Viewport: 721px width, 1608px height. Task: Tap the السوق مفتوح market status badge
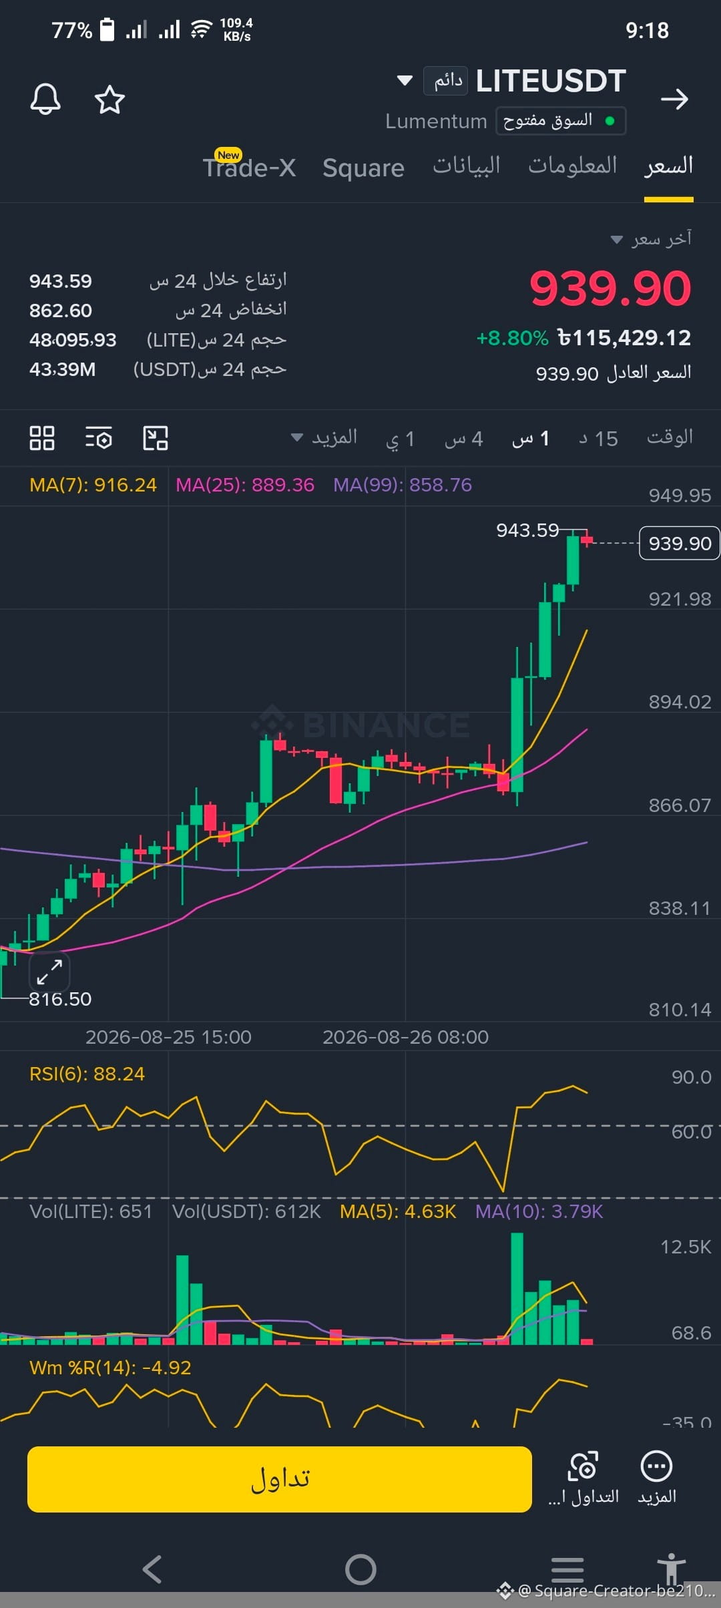pyautogui.click(x=561, y=121)
